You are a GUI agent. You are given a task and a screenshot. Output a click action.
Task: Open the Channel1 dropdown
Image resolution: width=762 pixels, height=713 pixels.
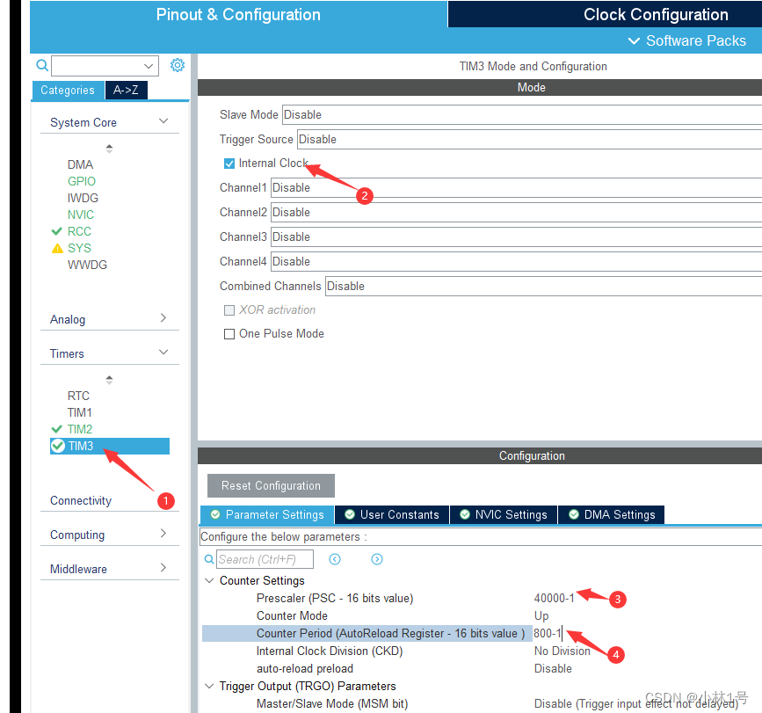(516, 187)
